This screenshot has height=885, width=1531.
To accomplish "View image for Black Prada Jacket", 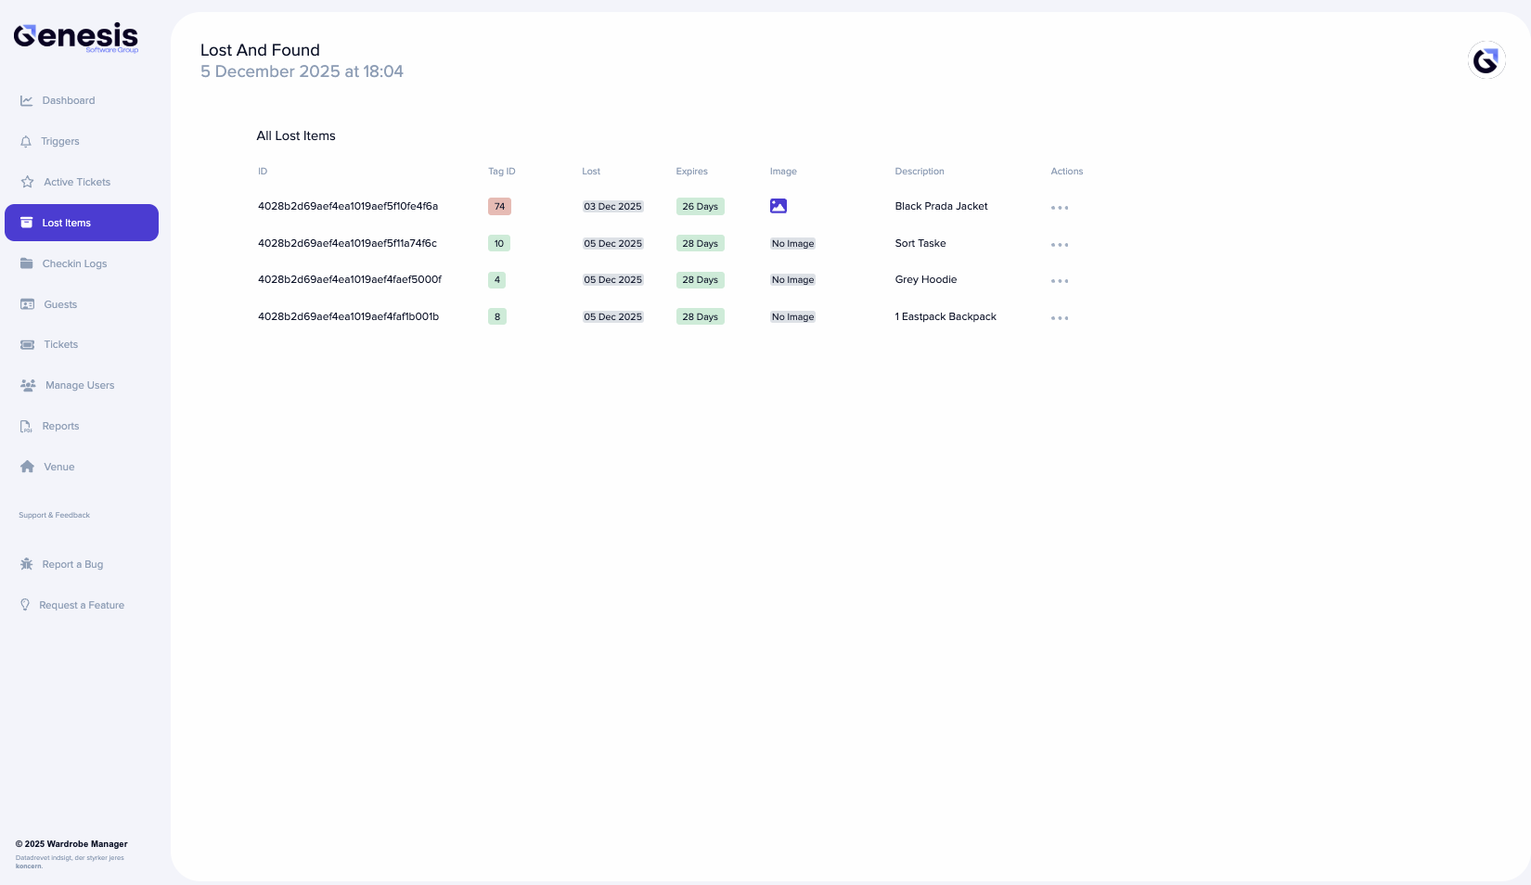I will pos(778,206).
